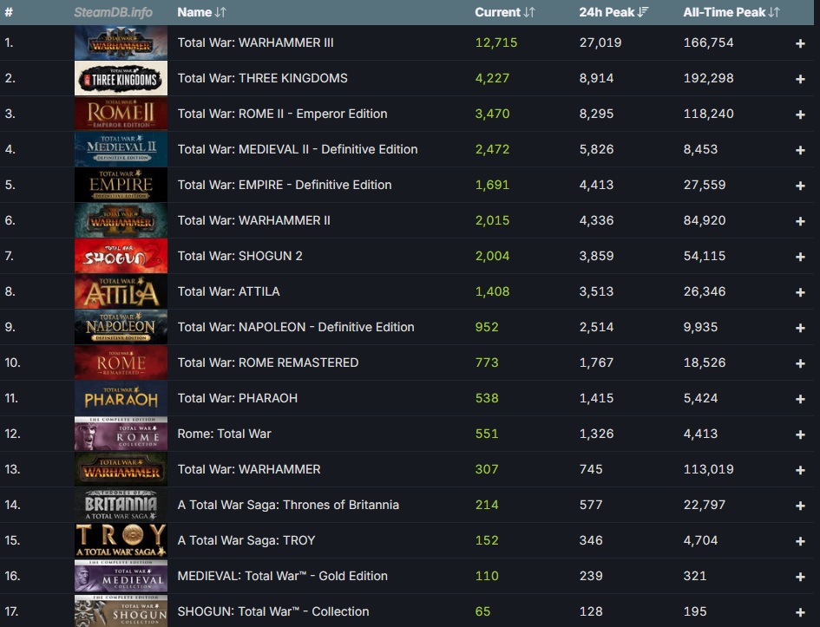The height and width of the screenshot is (627, 820).
Task: Open Thrones of Britannia thumbnail
Action: click(121, 504)
